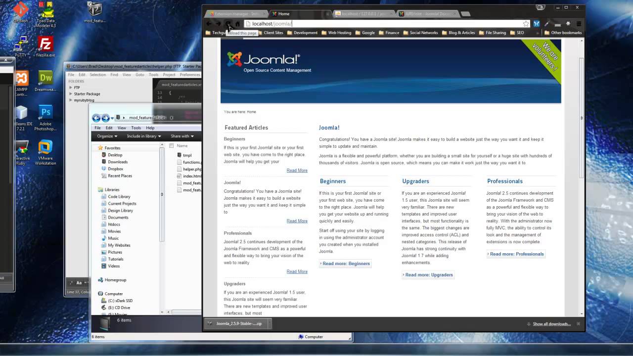
Task: Open Other bookmarks folder
Action: pos(563,33)
